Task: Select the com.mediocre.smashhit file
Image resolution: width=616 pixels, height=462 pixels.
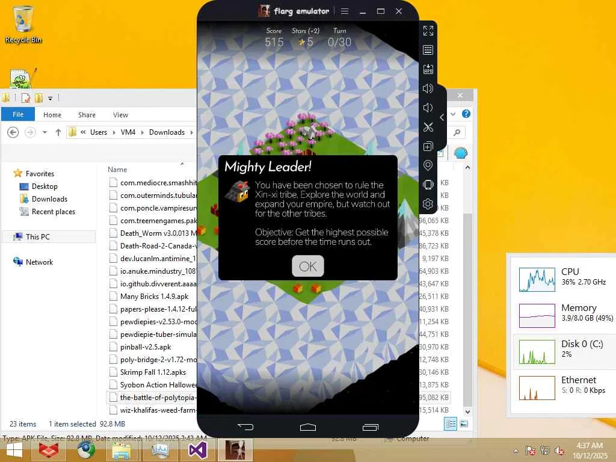Action: (158, 183)
